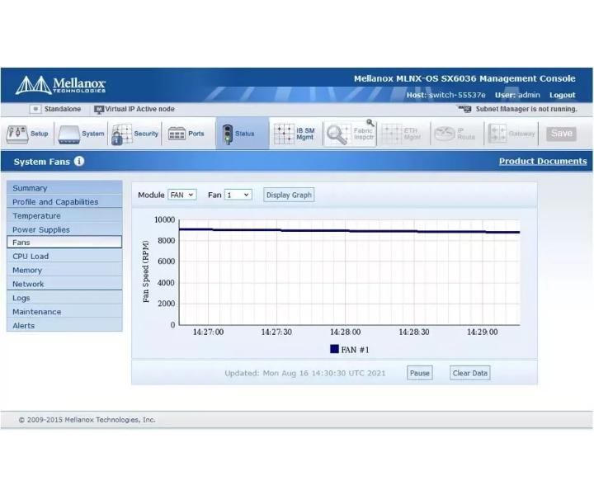The width and height of the screenshot is (594, 495).
Task: Open the IP Route icon
Action: click(x=444, y=134)
